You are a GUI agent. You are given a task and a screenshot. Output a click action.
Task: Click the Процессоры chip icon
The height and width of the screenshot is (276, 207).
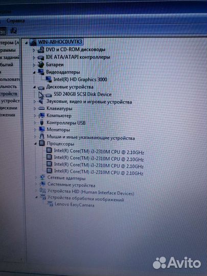[42, 144]
